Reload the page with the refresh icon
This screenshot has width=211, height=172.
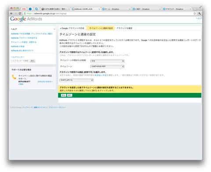coord(20,14)
